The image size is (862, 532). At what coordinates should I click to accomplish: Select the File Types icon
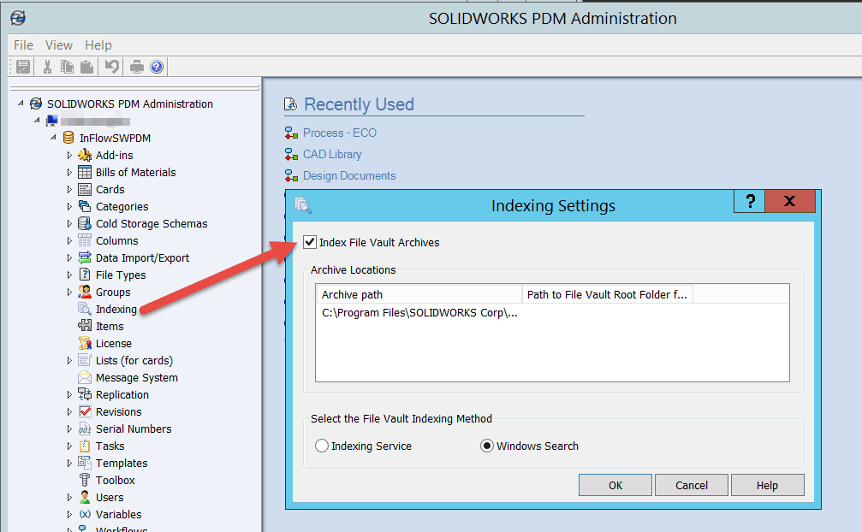point(85,275)
